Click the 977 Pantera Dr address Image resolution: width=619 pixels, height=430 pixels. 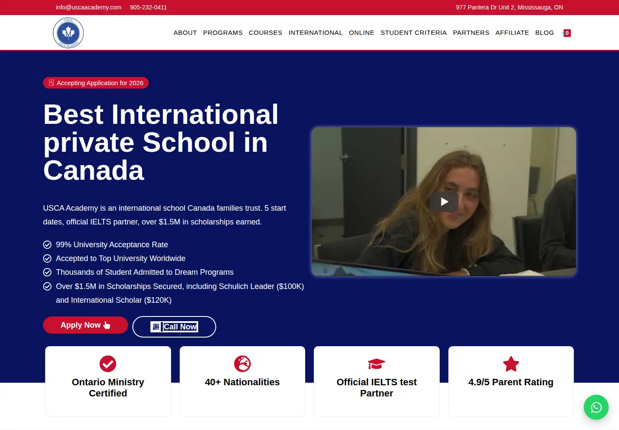(x=509, y=7)
